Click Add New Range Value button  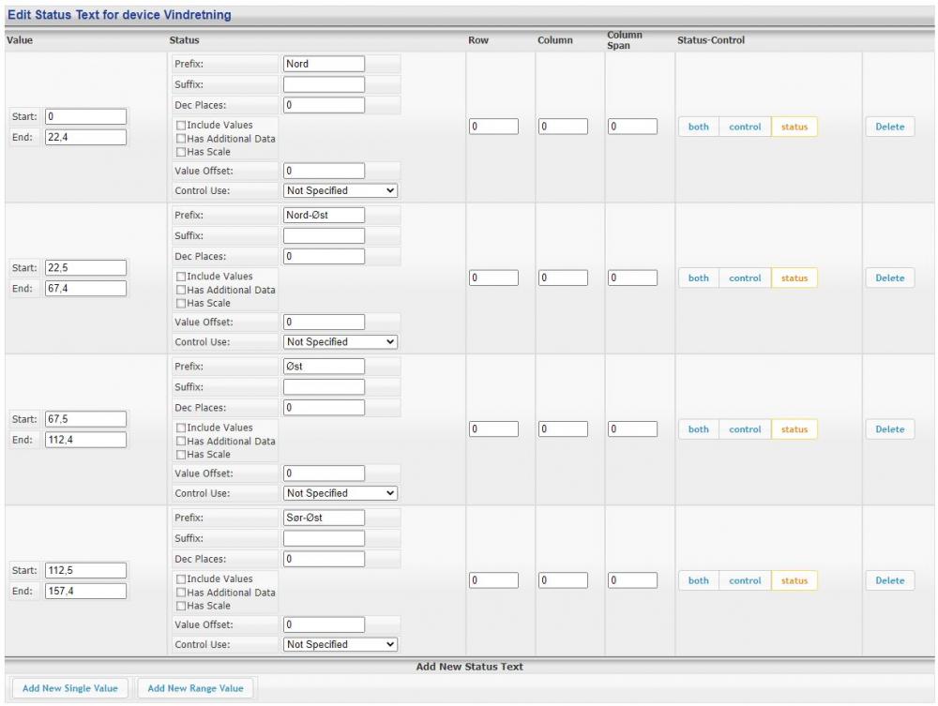(x=195, y=688)
